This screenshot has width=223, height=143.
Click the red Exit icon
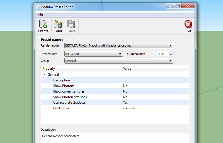tap(188, 24)
